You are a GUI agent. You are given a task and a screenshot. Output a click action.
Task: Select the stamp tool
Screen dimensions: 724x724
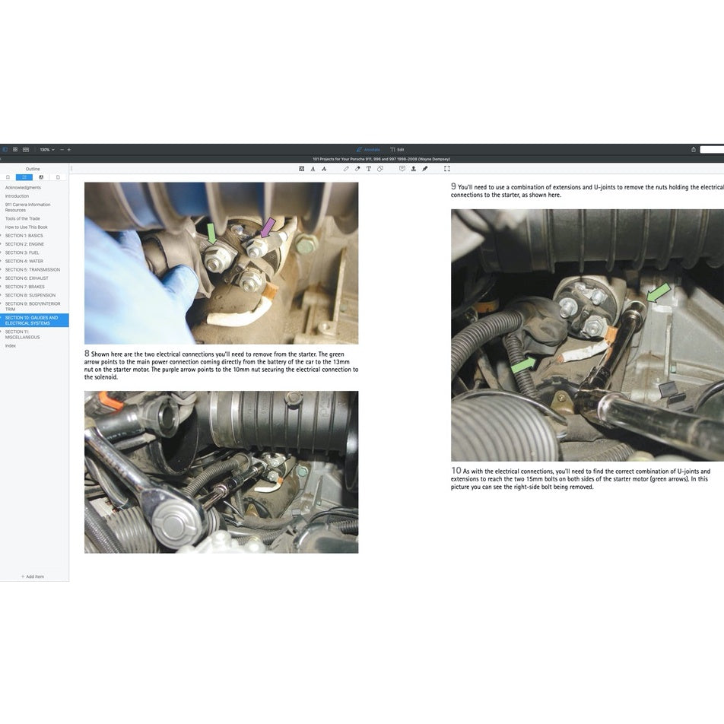tap(413, 169)
